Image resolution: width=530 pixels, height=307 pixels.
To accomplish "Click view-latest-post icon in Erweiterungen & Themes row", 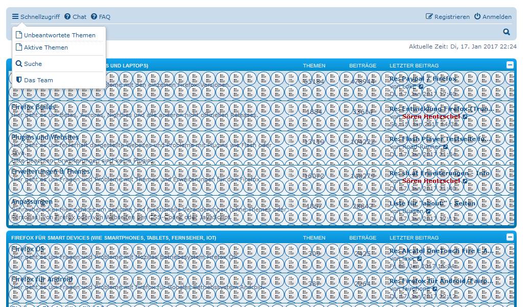I will (465, 181).
